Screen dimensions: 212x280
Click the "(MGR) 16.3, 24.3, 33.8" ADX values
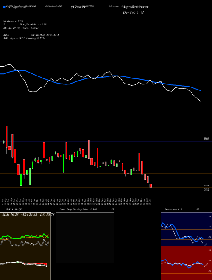45,35
